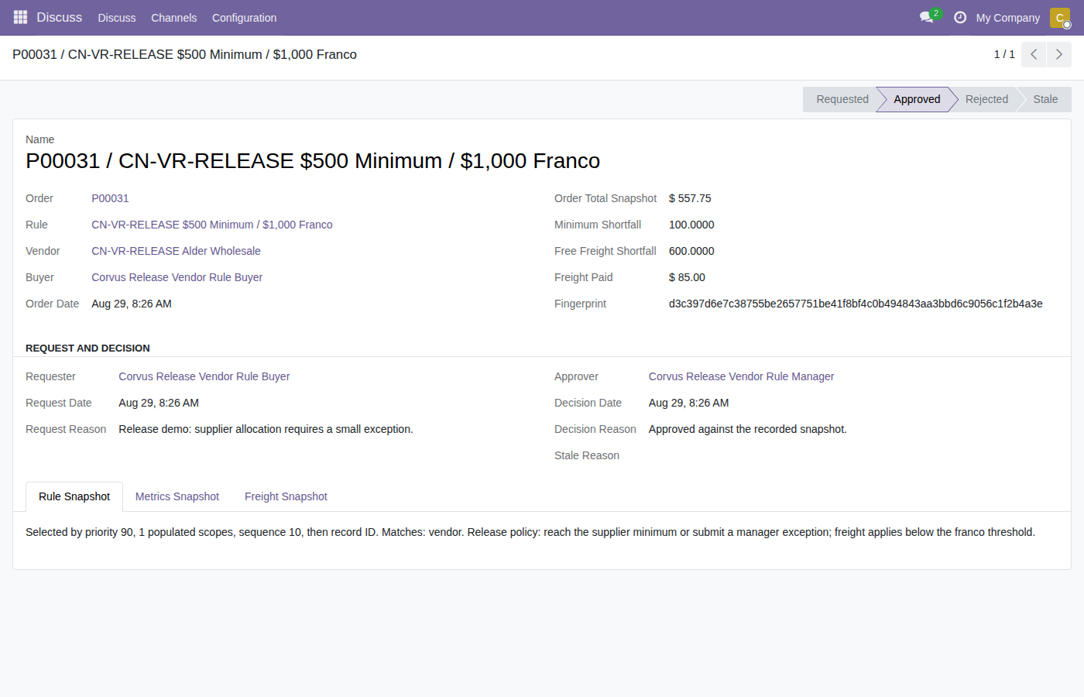Click the Decision Reason text
The width and height of the screenshot is (1084, 697).
(748, 429)
